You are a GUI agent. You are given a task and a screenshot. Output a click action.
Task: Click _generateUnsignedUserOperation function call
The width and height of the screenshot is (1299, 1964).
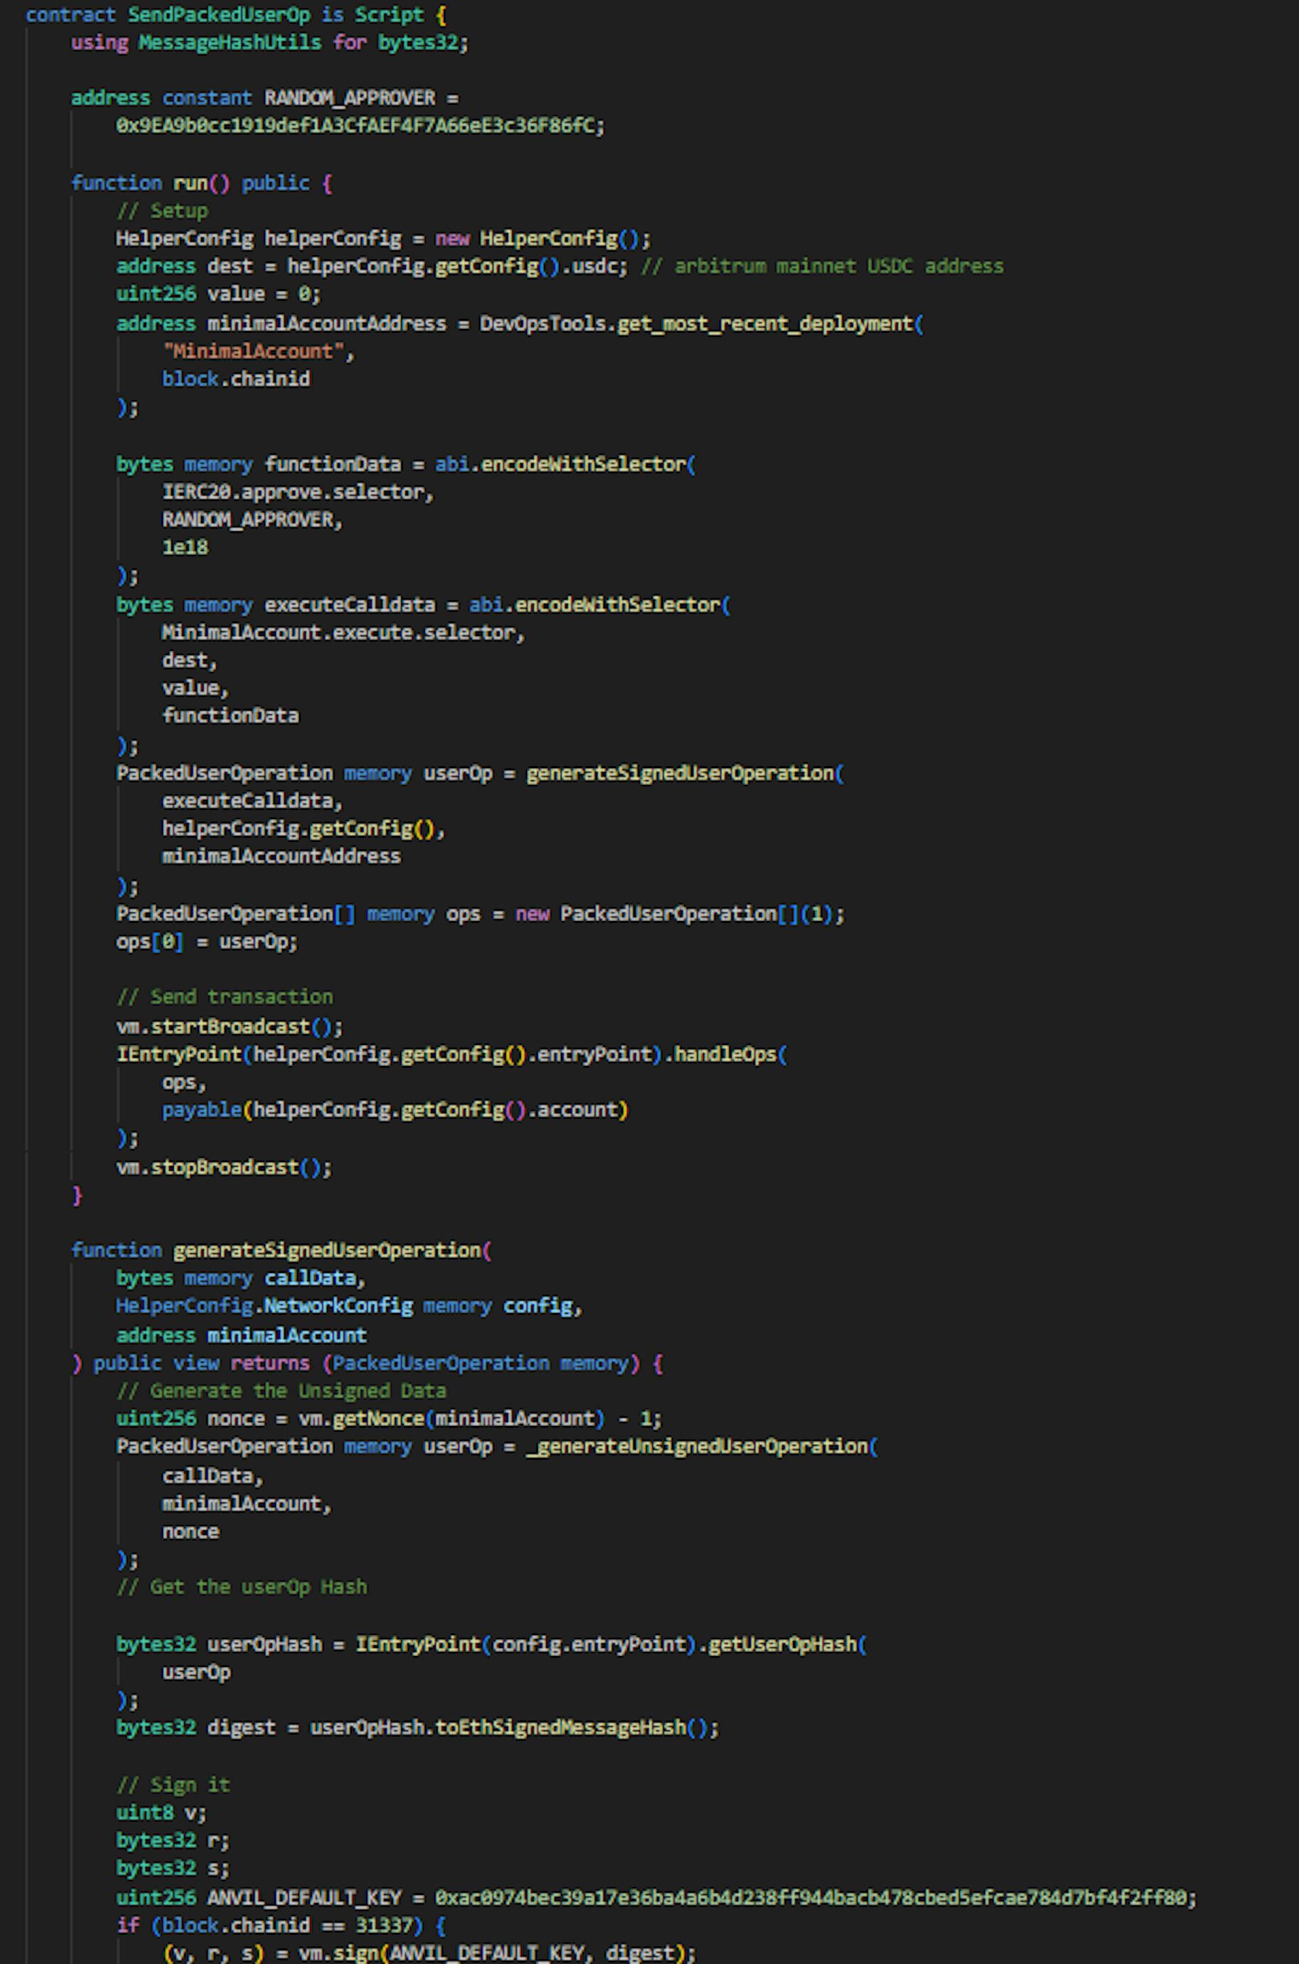click(x=697, y=1447)
